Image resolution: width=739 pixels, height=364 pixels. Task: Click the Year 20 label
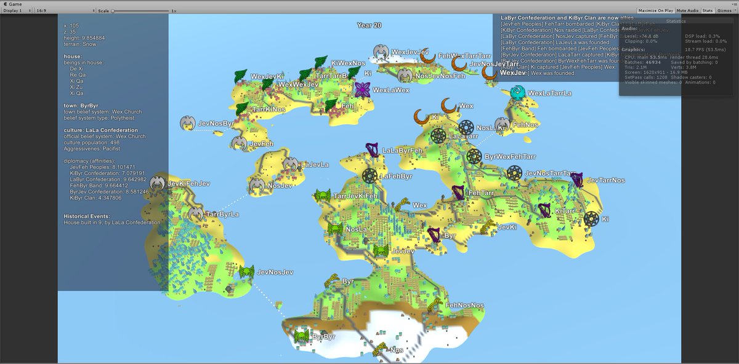[369, 25]
